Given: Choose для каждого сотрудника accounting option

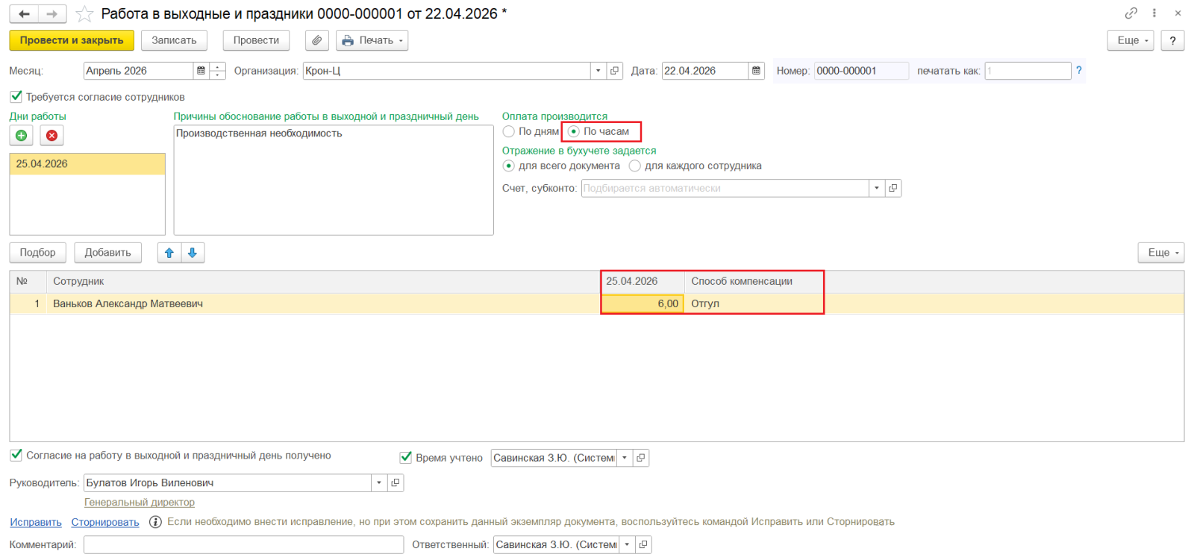Looking at the screenshot, I should (635, 166).
